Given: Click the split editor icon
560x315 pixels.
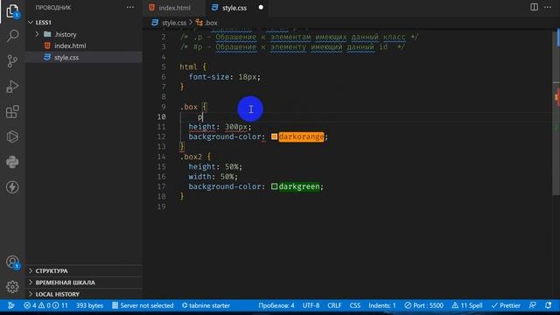Looking at the screenshot, I should (x=534, y=7).
